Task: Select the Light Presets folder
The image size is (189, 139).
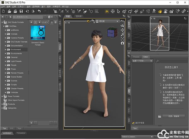Action: tap(16, 61)
